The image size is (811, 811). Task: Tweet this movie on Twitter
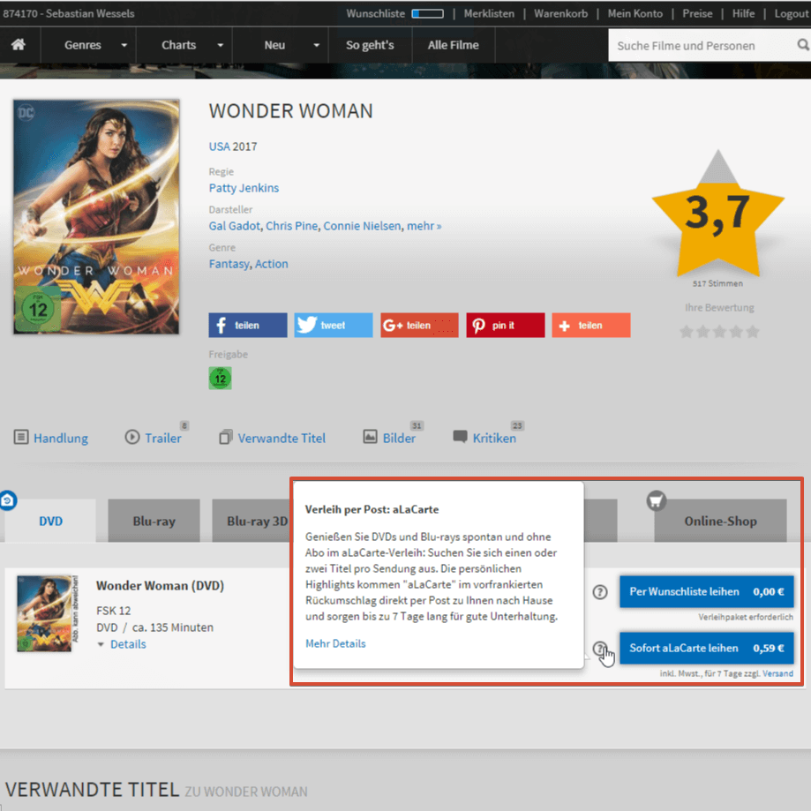(x=333, y=326)
